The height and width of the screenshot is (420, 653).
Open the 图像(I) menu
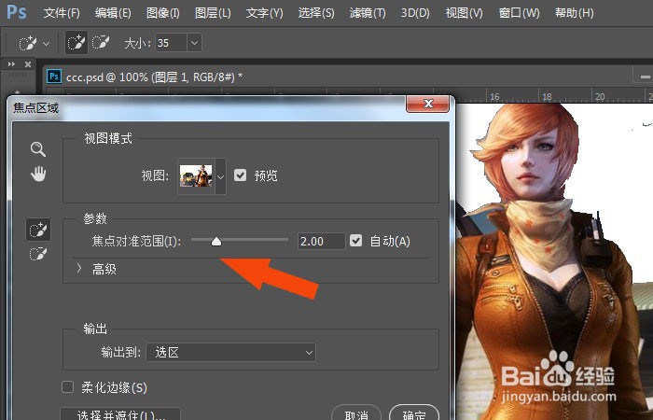click(163, 13)
